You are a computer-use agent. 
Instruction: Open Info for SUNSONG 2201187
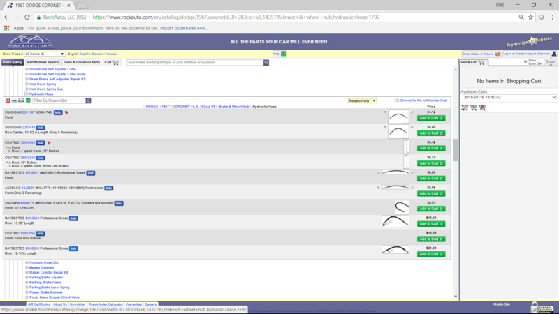pyautogui.click(x=58, y=112)
